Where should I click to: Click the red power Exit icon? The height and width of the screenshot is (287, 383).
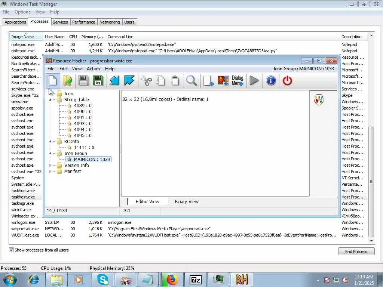point(287,81)
